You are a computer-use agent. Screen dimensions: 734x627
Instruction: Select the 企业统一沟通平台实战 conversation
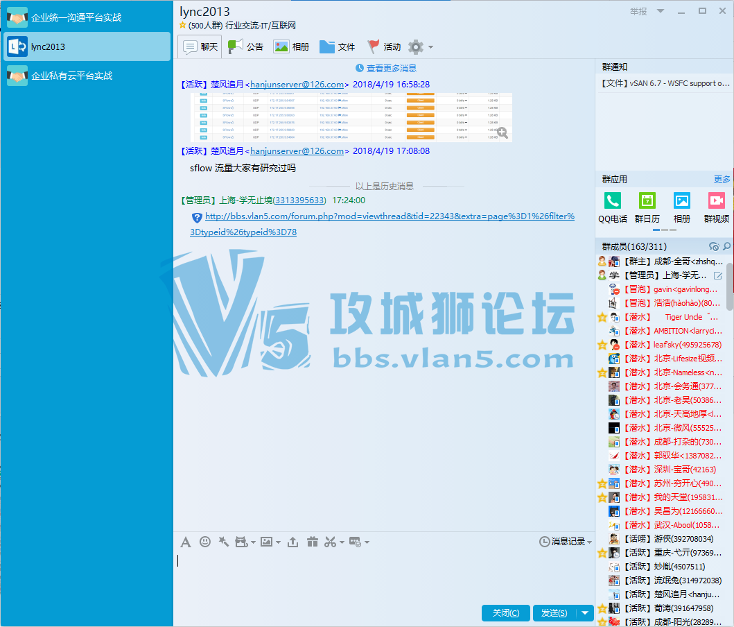coord(87,18)
